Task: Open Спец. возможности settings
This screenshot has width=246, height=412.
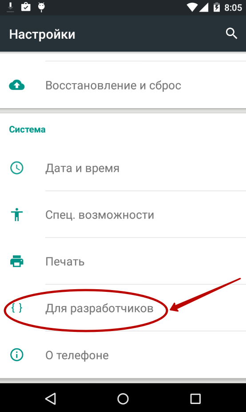Action: coord(123,214)
